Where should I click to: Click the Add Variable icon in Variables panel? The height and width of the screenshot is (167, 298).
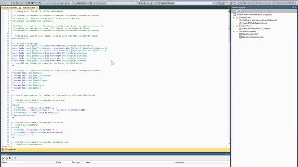(x=3, y=158)
